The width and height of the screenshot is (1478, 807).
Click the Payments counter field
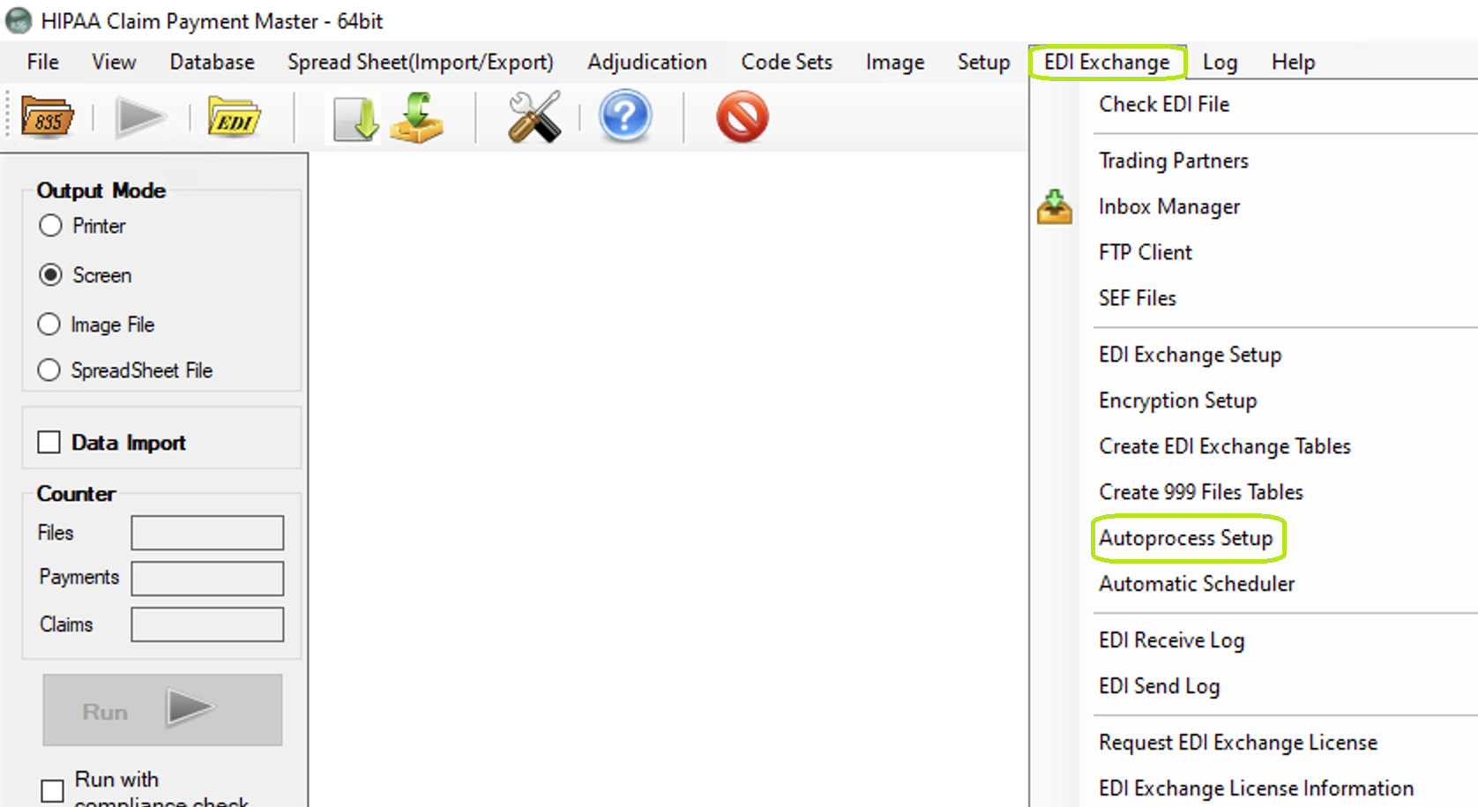click(x=207, y=579)
